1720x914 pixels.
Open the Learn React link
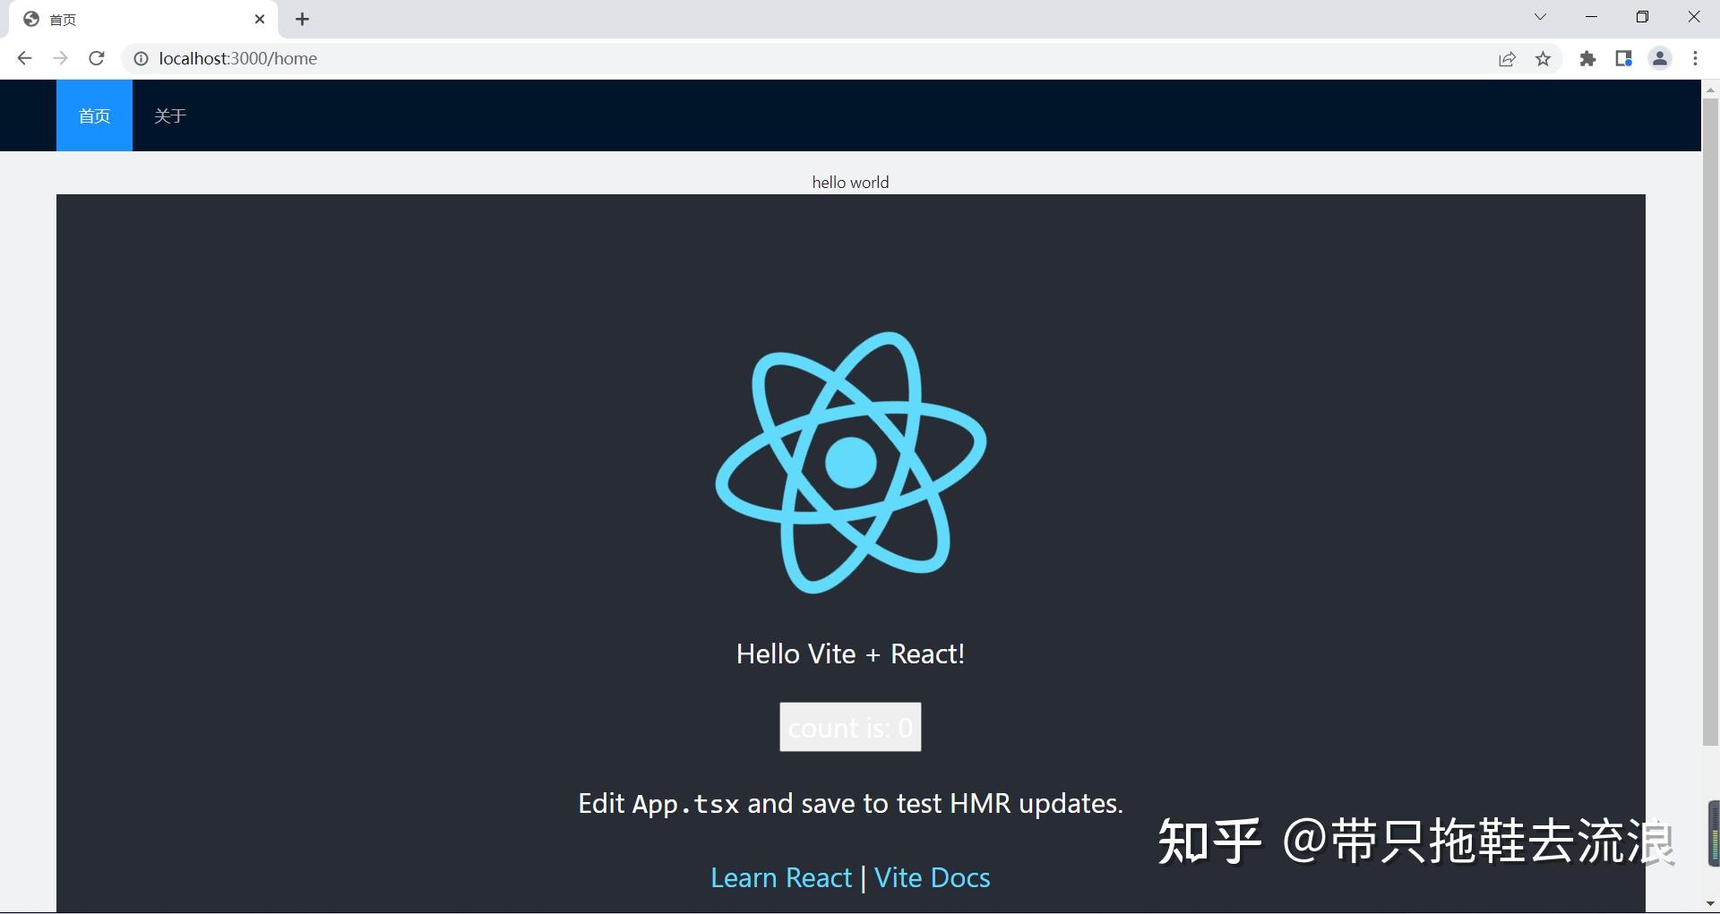pos(780,877)
